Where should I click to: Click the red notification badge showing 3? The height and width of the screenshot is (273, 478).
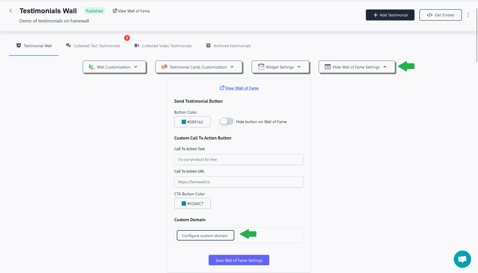127,38
